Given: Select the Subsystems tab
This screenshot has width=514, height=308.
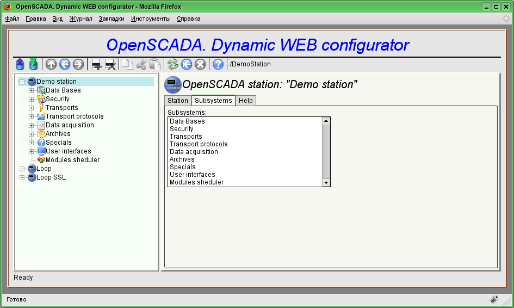Looking at the screenshot, I should 213,100.
